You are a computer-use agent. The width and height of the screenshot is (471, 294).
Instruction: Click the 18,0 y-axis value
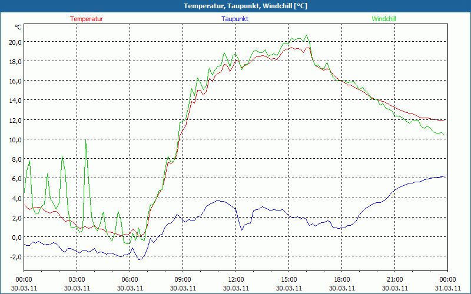pyautogui.click(x=15, y=62)
